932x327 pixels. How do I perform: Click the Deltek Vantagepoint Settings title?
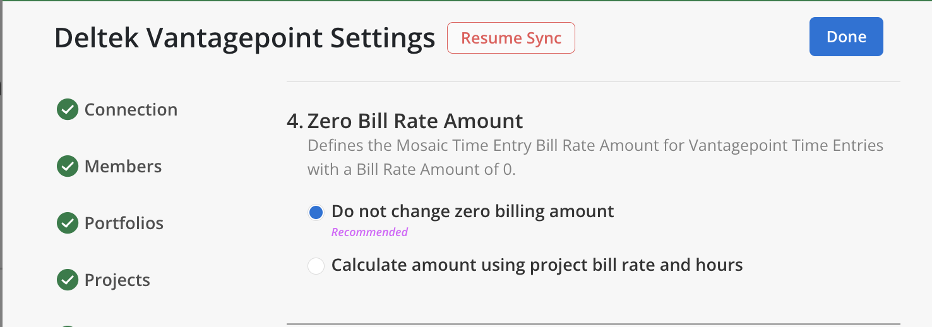click(x=244, y=39)
